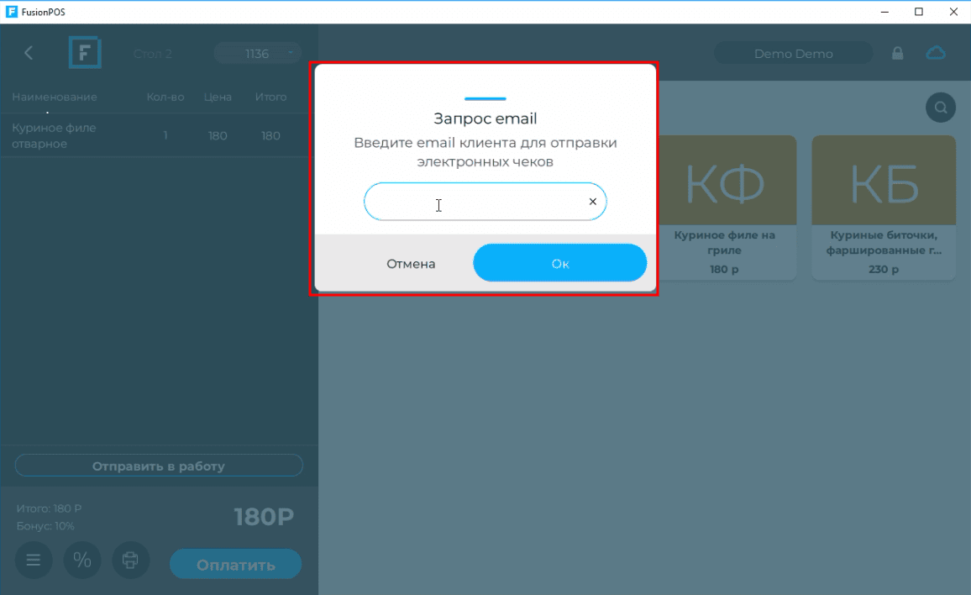Click the Стол 2 table label

[x=152, y=54]
